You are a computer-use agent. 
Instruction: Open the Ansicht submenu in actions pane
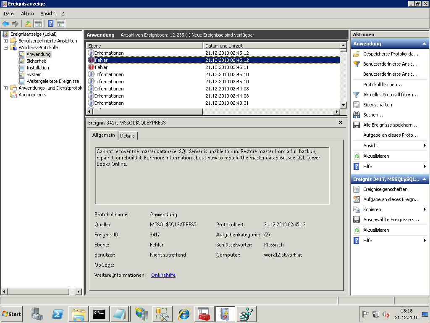(x=371, y=146)
